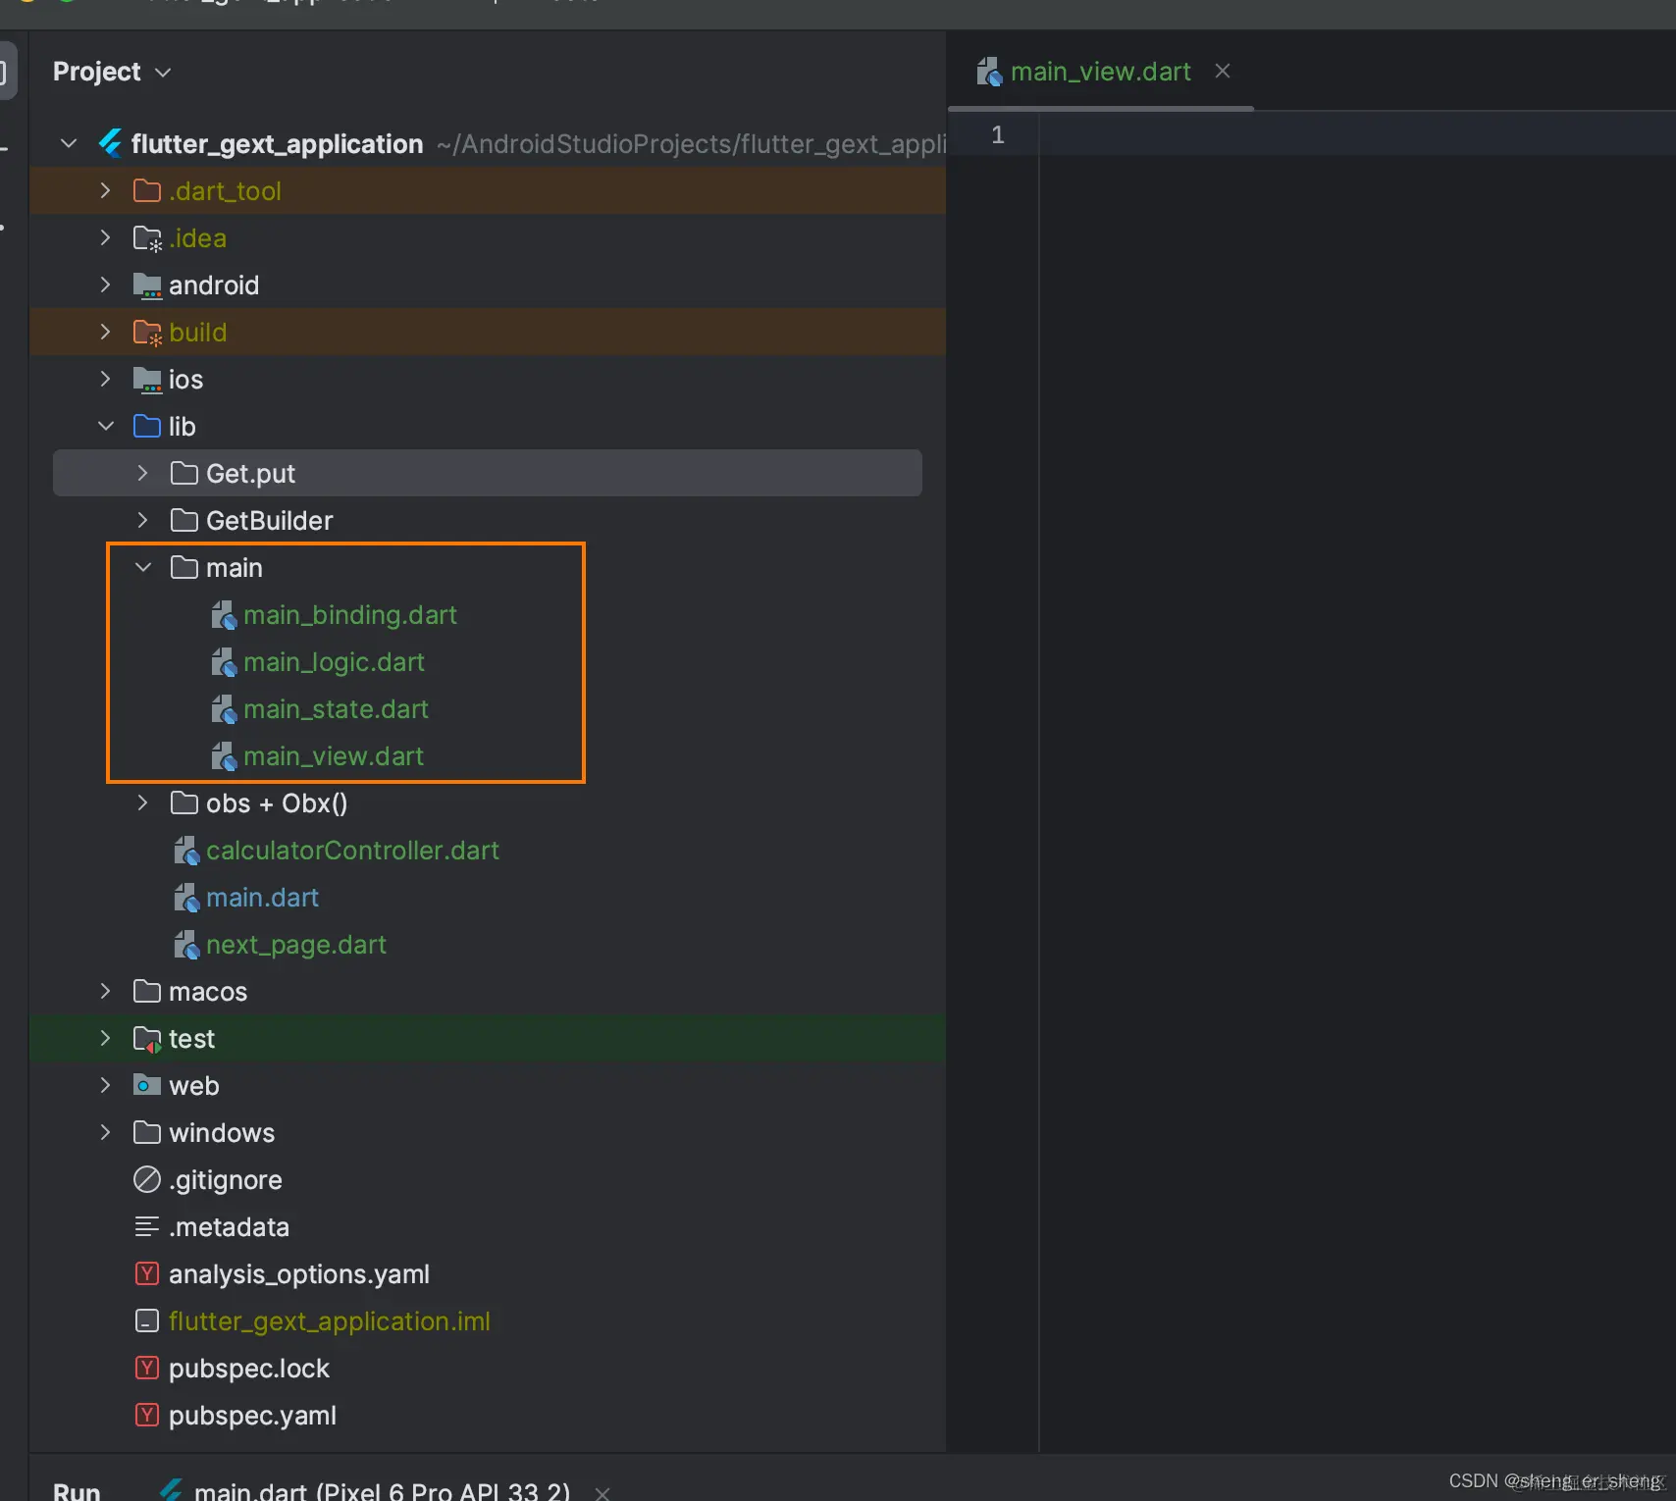Expand the web folder chevron
The height and width of the screenshot is (1501, 1676).
[x=105, y=1085]
